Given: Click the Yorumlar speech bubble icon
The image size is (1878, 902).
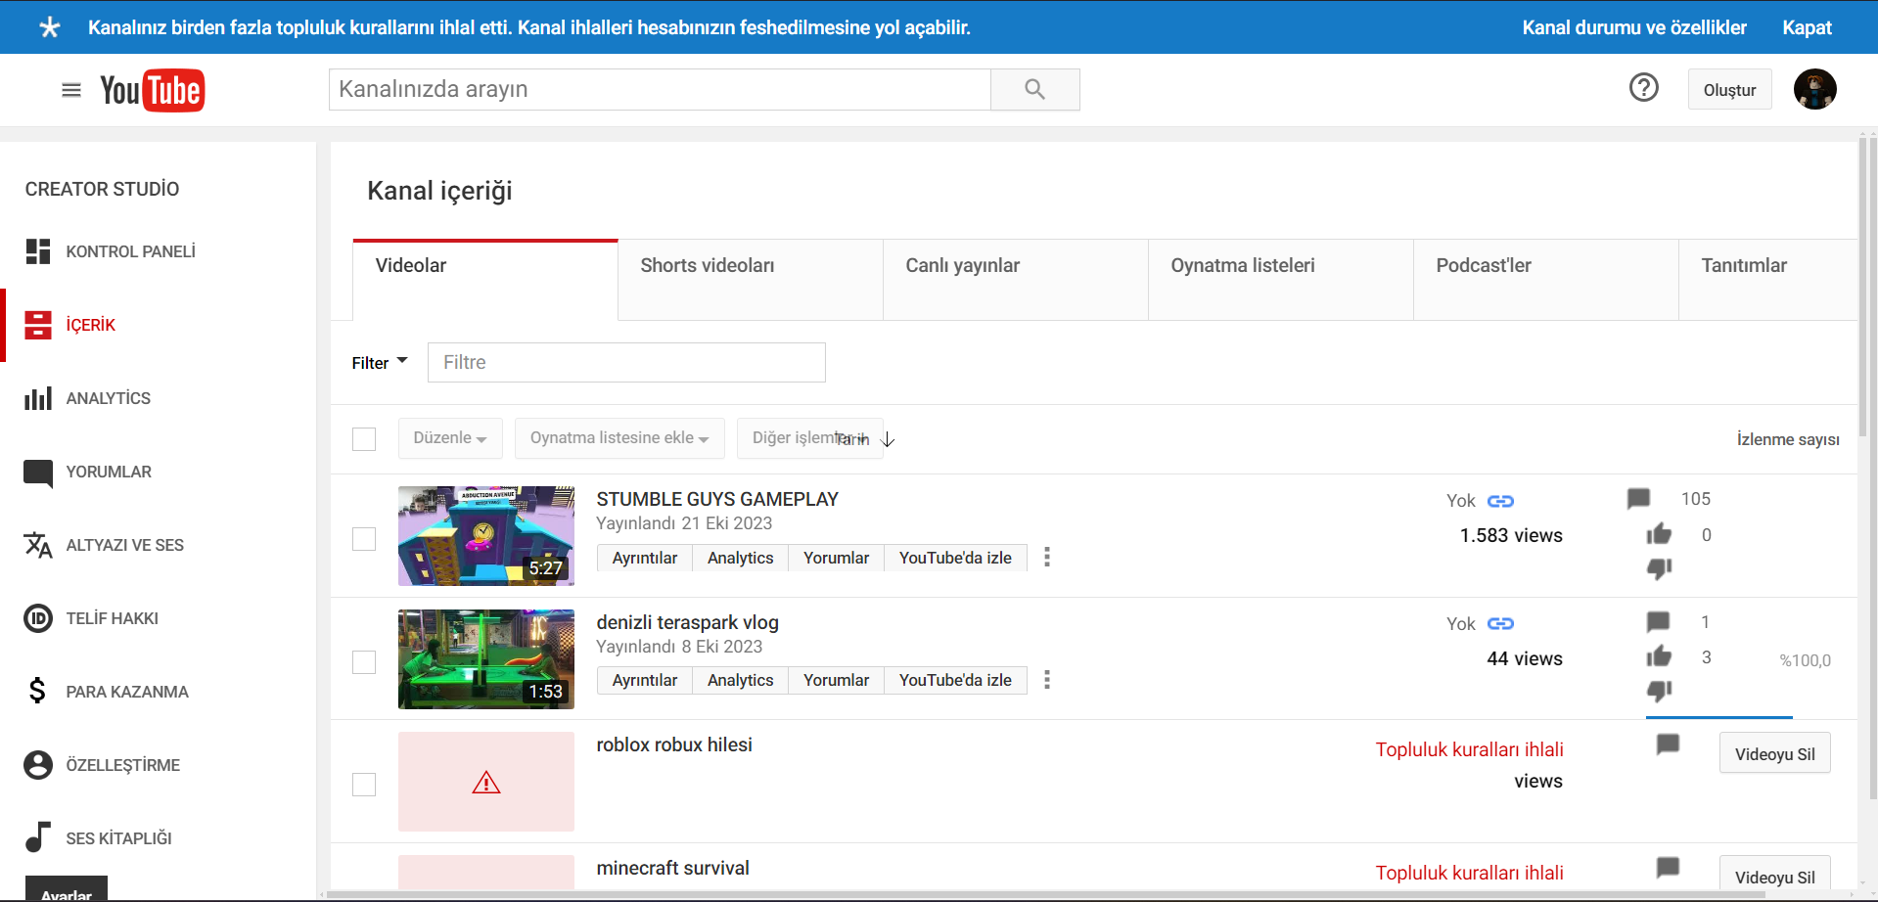Looking at the screenshot, I should click(x=38, y=473).
